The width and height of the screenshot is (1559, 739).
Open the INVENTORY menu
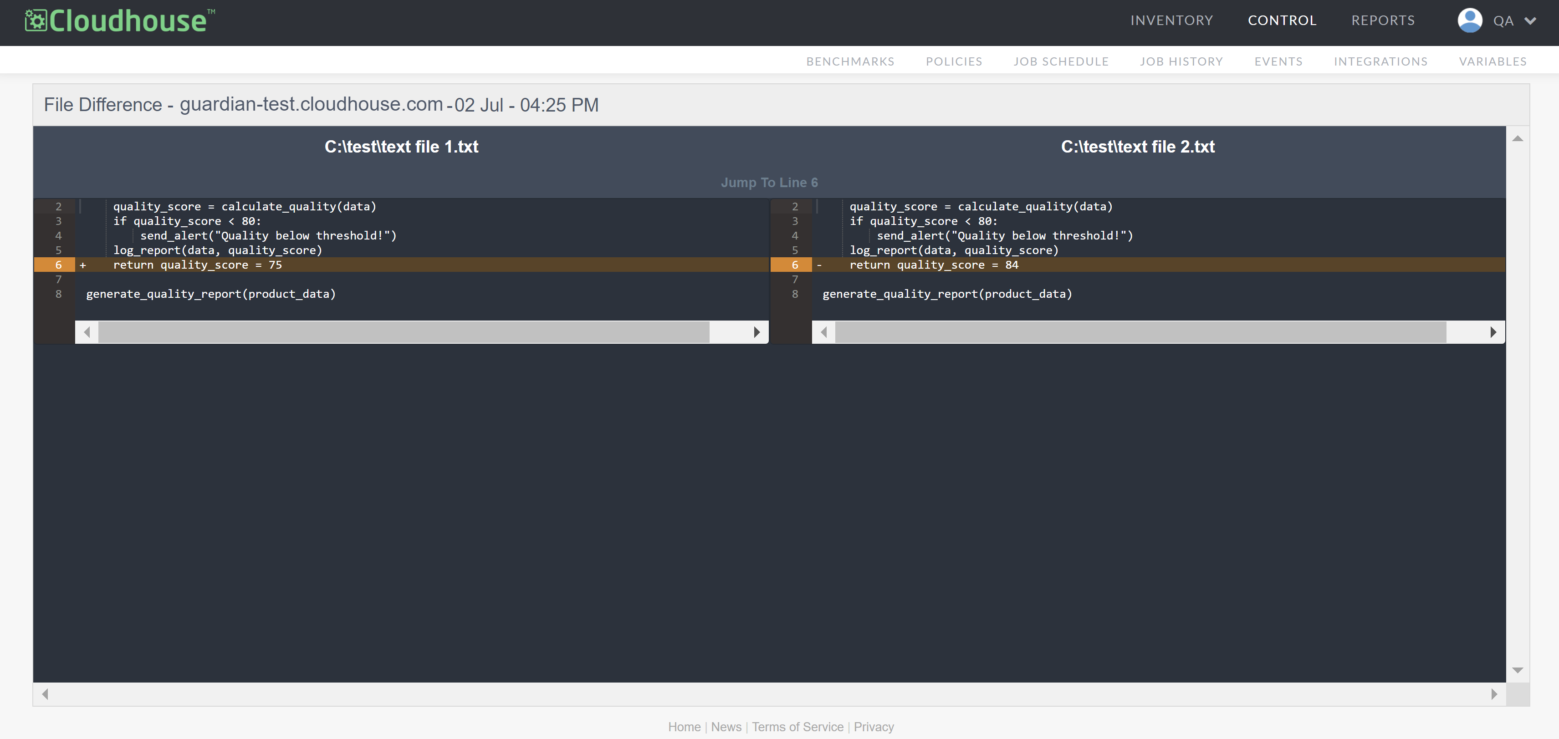coord(1172,20)
